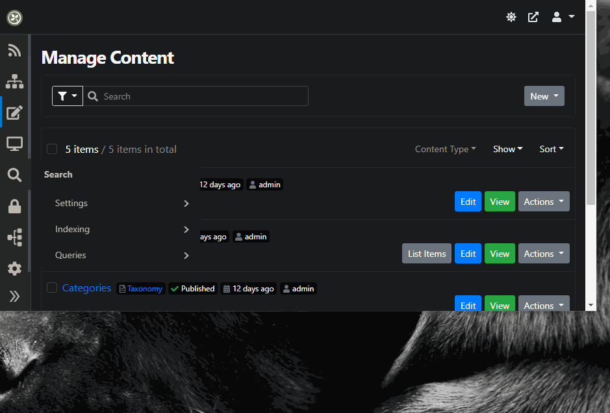Viewport: 610px width, 413px height.
Task: Check the Categories item checkbox
Action: tap(51, 287)
